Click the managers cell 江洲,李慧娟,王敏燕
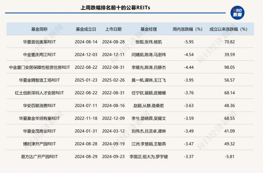The height and width of the screenshot is (173, 263). click(149, 144)
